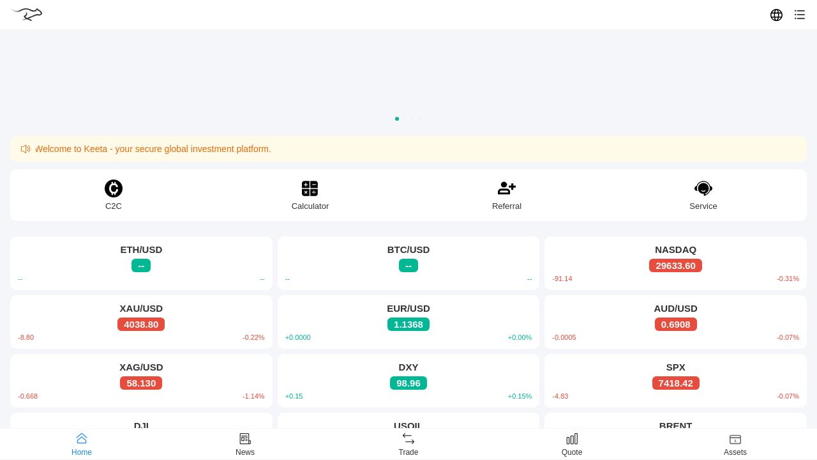Open the BTC/USD quote card
Screen dimensions: 817x460
408,263
